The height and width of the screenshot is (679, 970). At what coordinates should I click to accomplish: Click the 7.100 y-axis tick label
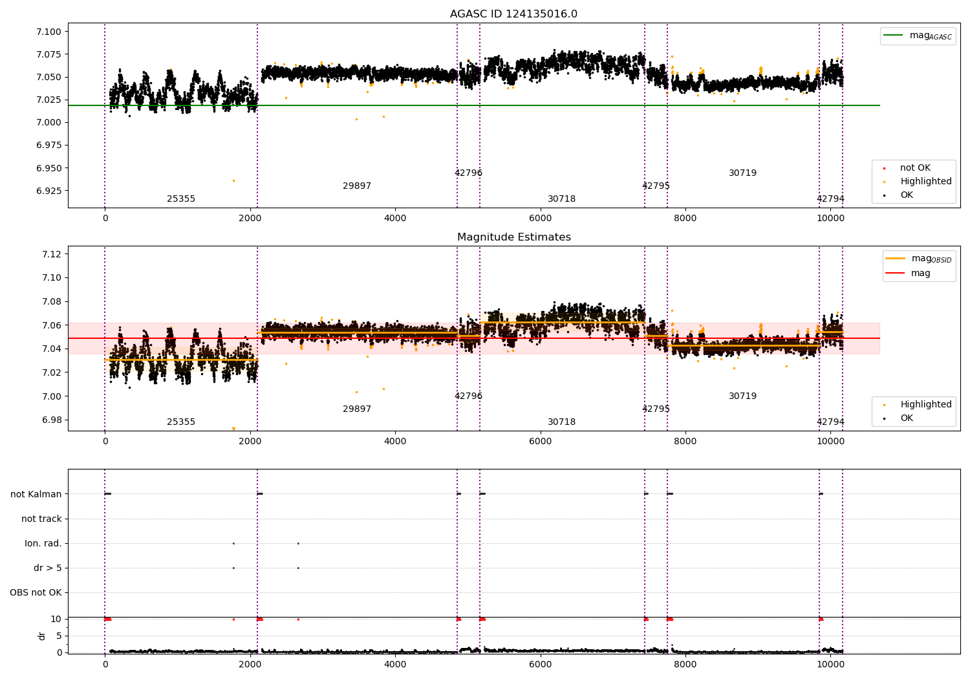tap(48, 32)
